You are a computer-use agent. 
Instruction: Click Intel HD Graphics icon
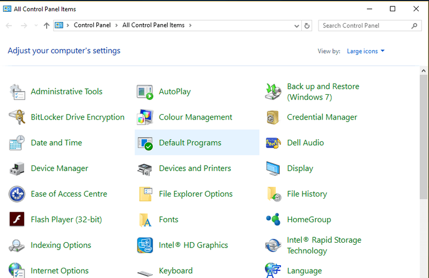[145, 245]
